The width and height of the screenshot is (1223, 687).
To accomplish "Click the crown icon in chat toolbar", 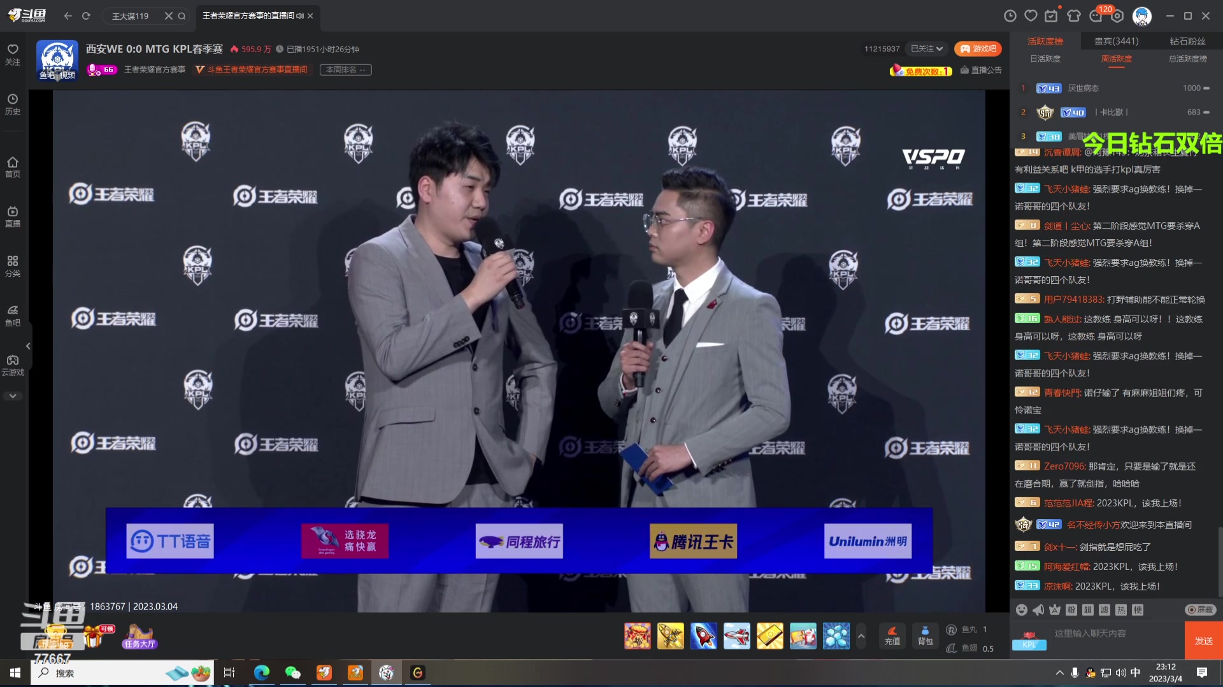I will [1055, 610].
